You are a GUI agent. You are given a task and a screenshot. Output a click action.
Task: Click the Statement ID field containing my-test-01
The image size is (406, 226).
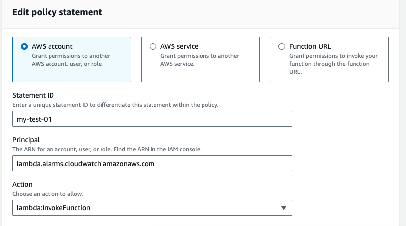[152, 119]
